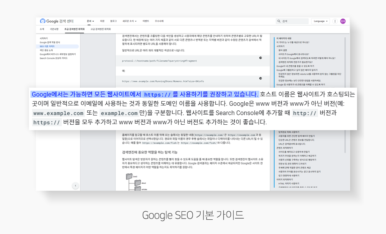Jump to 용어 설명 section
Viewport: 386px width, 234px height.
point(283,50)
